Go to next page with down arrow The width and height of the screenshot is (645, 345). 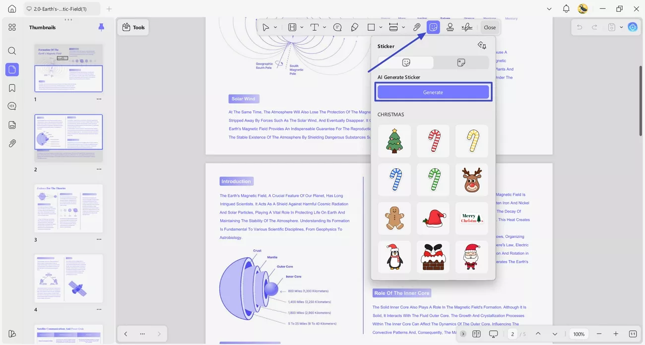point(555,334)
